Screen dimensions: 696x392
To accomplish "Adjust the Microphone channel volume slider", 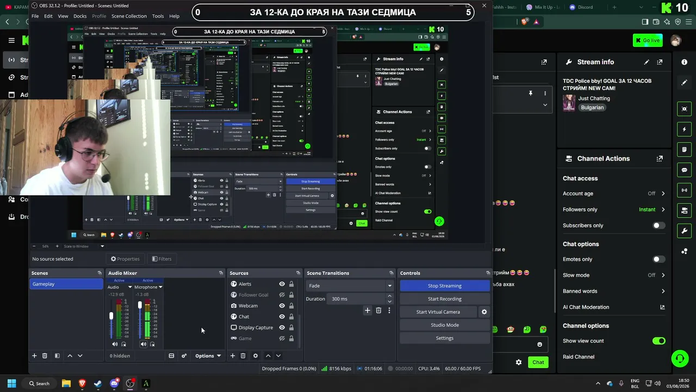I will [x=140, y=305].
